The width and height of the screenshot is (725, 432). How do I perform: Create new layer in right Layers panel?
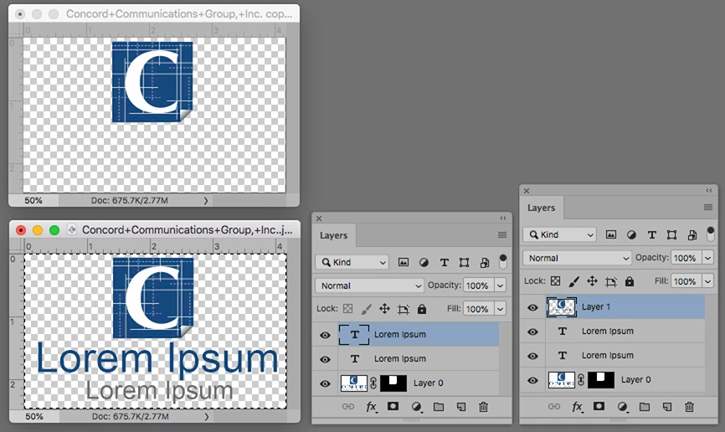click(x=666, y=407)
